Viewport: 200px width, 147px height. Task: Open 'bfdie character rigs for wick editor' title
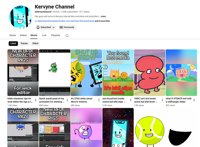(20, 100)
